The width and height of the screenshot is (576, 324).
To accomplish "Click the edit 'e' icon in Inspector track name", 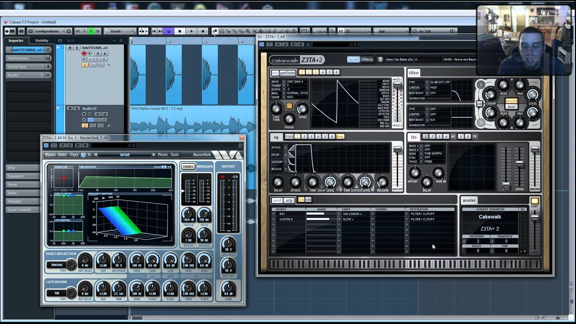I will [x=48, y=50].
